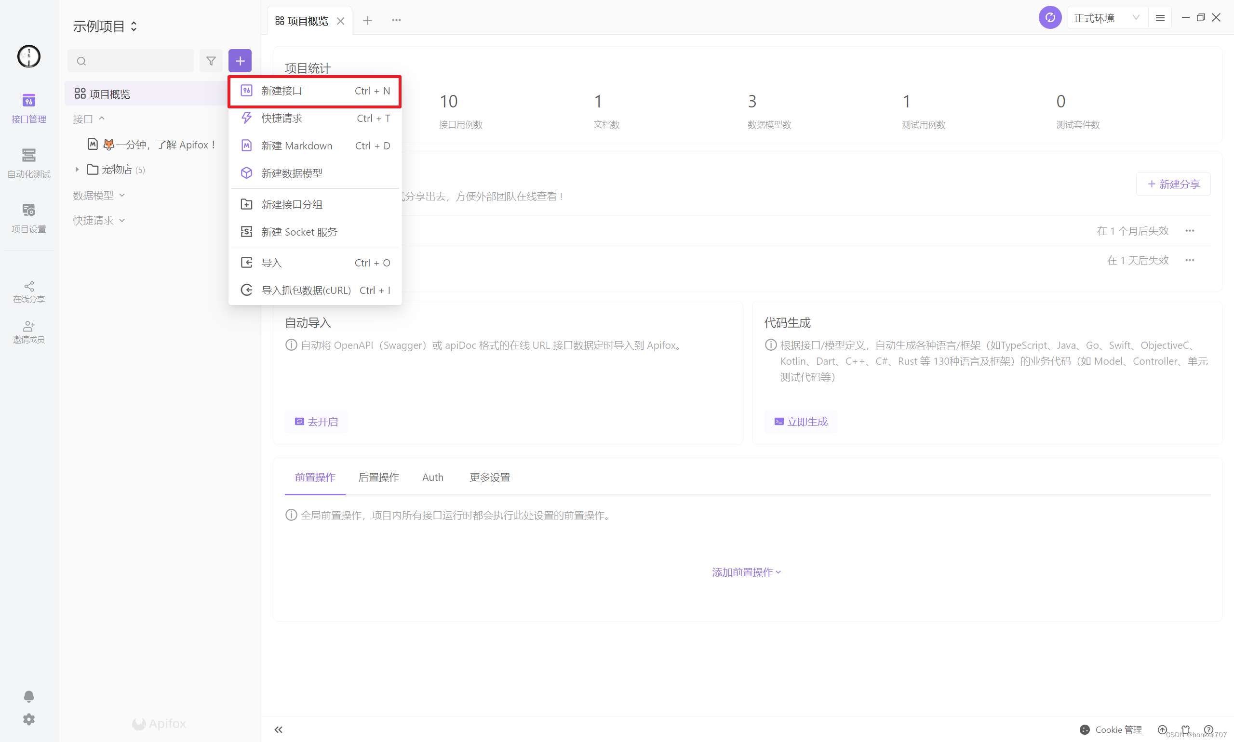
Task: Click the 测试用例数 label
Action: pyautogui.click(x=924, y=124)
